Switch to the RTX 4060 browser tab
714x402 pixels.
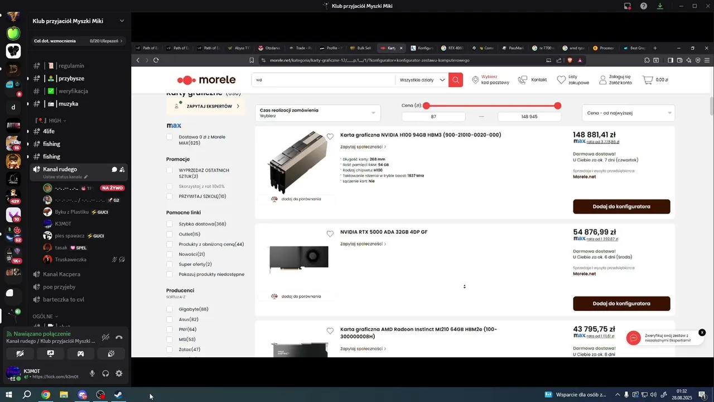click(x=452, y=48)
